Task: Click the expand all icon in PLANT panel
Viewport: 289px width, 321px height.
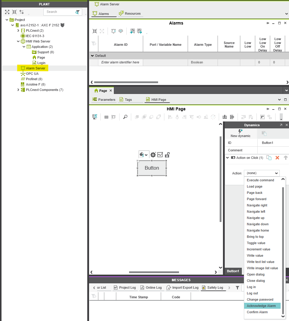Action: [7, 12]
